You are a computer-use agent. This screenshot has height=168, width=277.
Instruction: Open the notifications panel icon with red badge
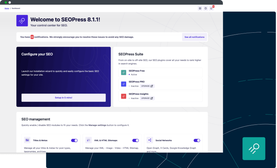pyautogui.click(x=211, y=8)
